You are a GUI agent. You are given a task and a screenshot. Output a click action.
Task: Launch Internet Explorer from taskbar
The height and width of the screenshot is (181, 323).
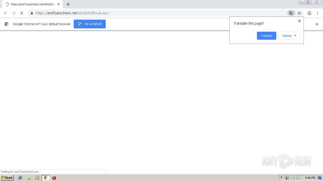(20, 178)
